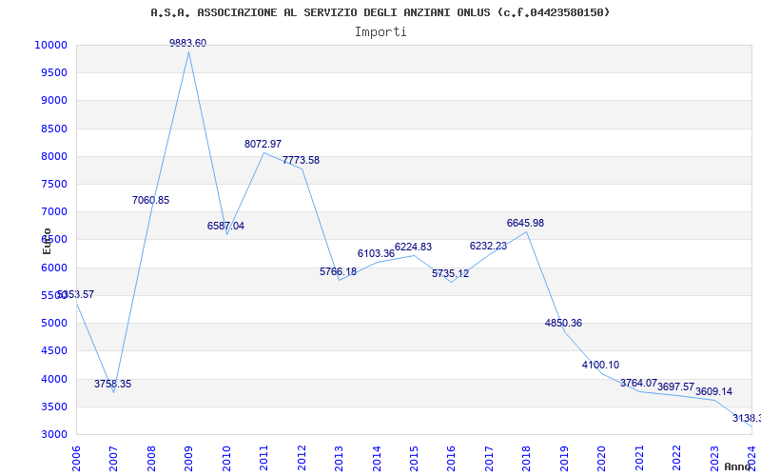Screen dimensions: 761x476
Task: Select the 8500 y-axis tick label
Action: [x=53, y=129]
